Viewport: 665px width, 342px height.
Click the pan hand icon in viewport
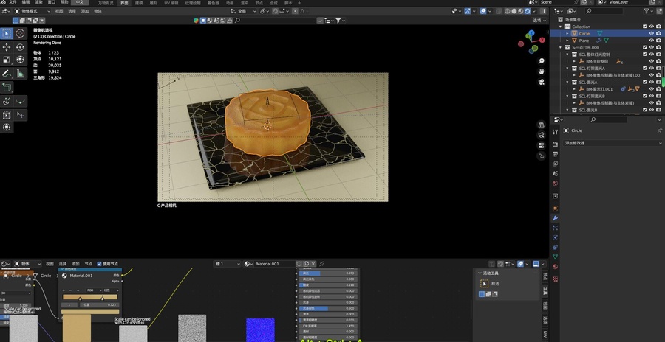tap(541, 71)
